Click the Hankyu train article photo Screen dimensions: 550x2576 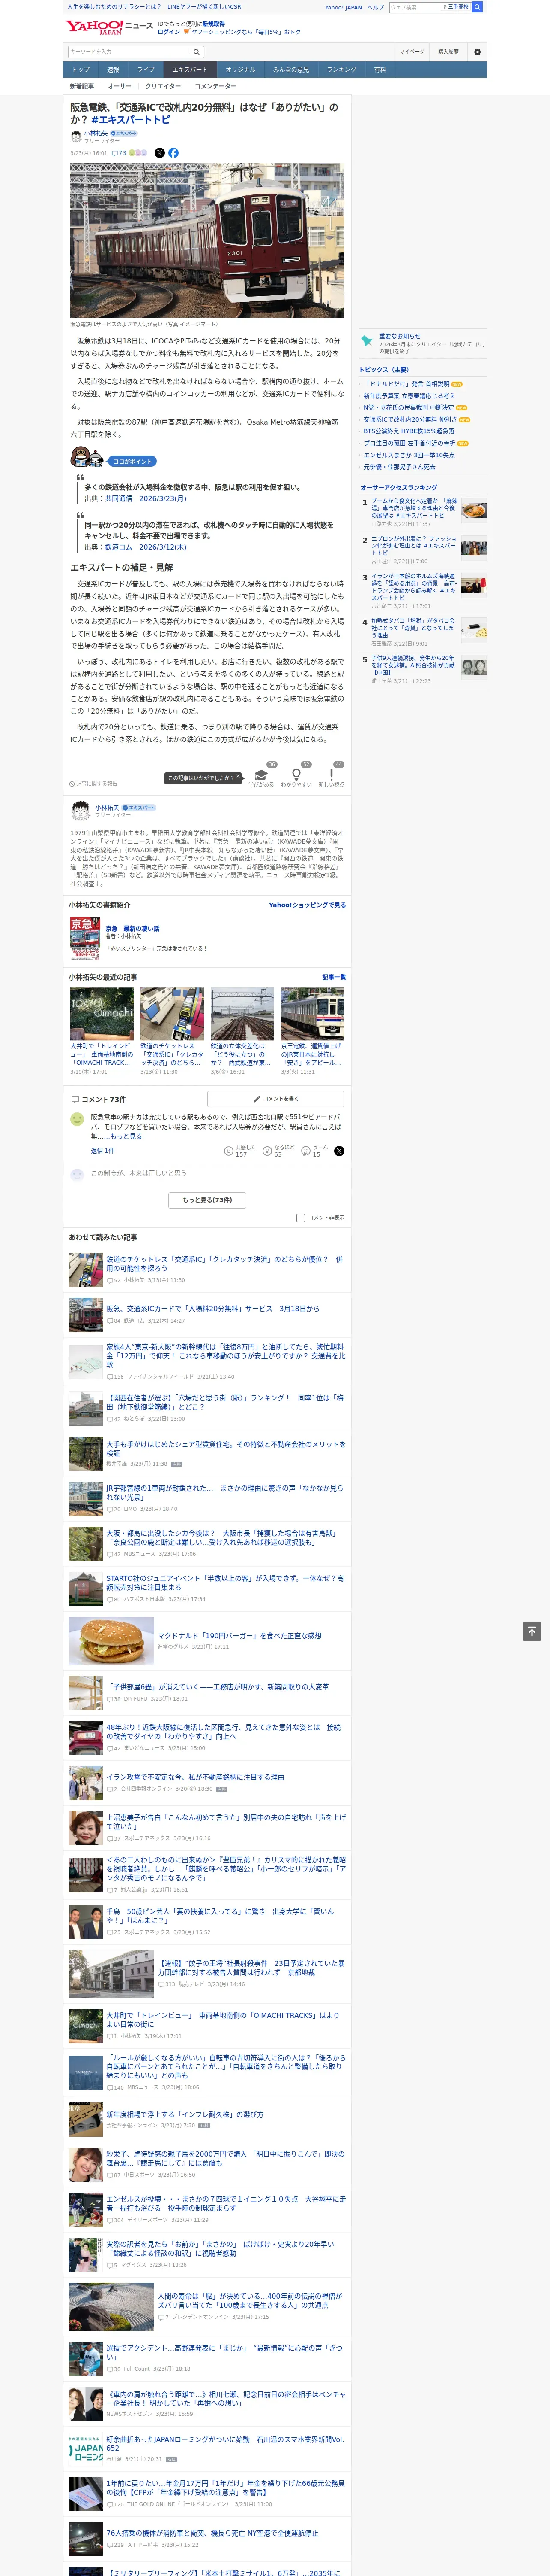coord(208,241)
